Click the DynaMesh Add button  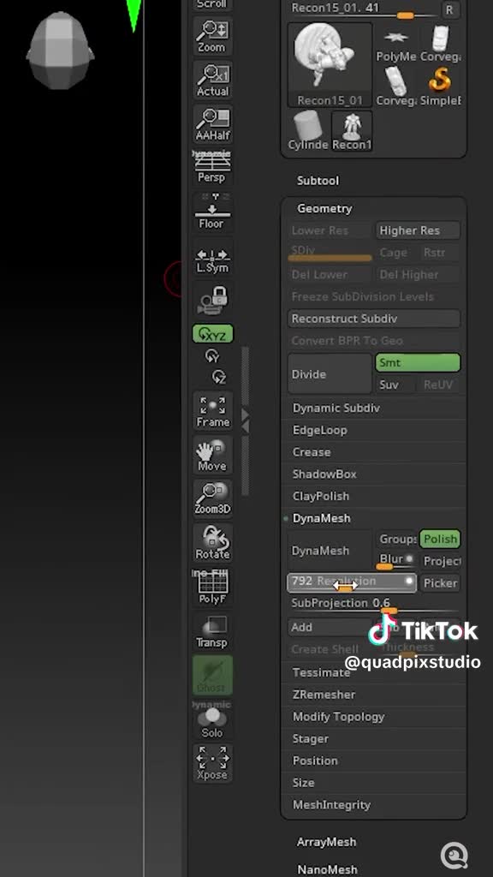click(x=330, y=628)
